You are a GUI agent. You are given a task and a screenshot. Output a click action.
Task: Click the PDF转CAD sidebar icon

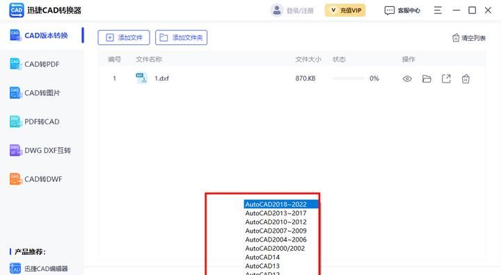[x=15, y=122]
